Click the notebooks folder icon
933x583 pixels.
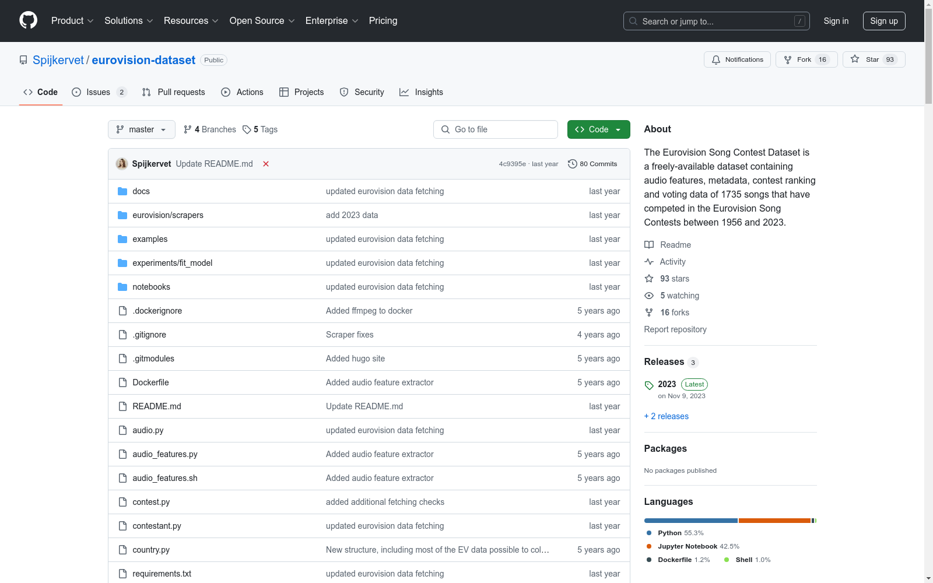(122, 287)
